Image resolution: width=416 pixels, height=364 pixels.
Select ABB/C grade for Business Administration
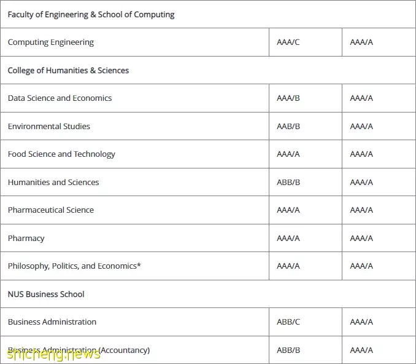click(288, 322)
